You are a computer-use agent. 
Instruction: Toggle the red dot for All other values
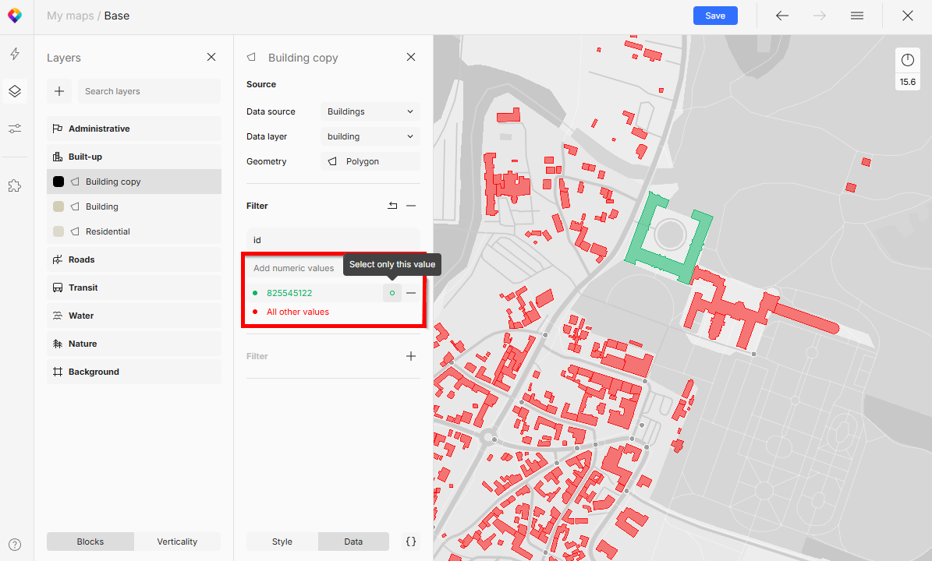255,311
